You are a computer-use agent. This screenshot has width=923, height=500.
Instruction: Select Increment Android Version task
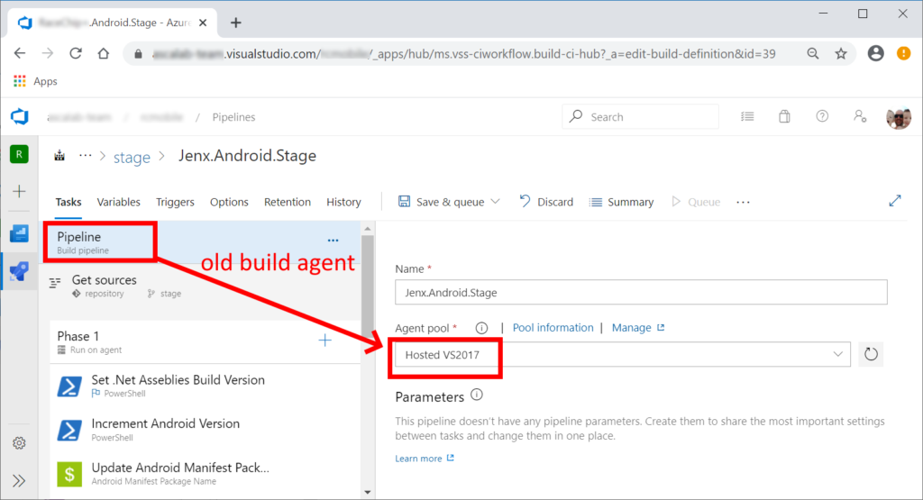click(x=205, y=430)
